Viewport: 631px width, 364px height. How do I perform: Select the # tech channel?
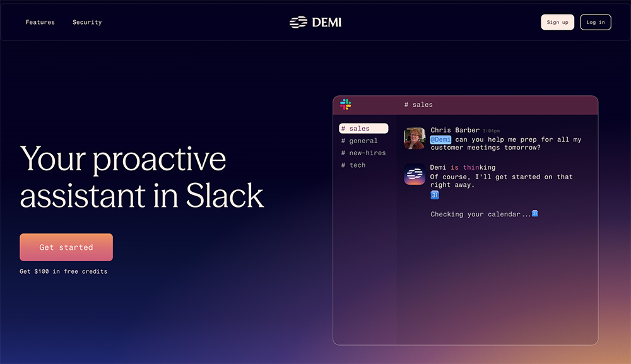353,165
